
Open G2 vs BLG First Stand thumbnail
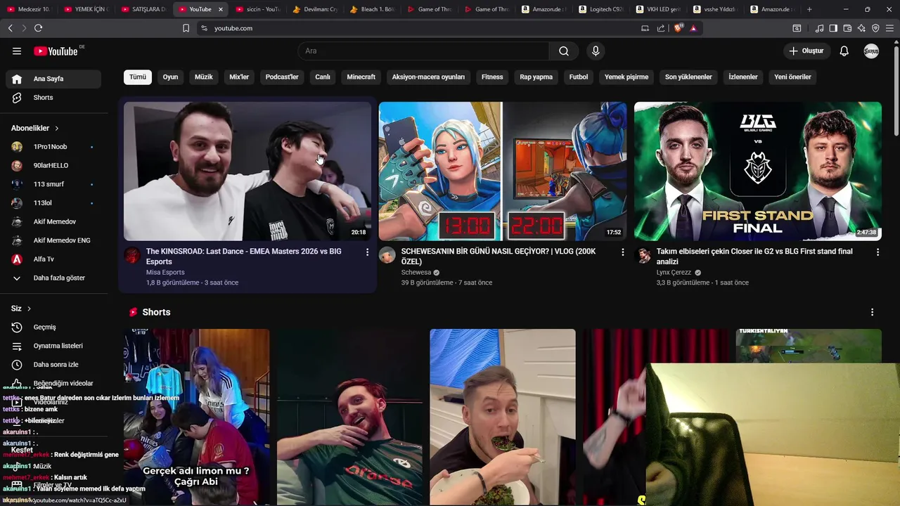(758, 171)
